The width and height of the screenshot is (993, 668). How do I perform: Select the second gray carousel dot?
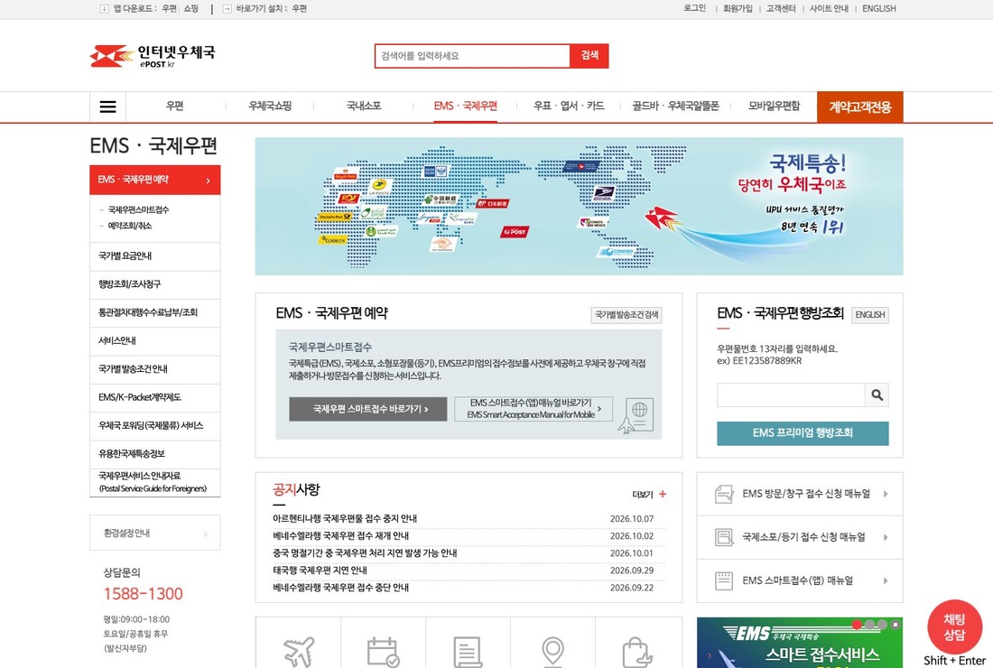click(x=869, y=625)
